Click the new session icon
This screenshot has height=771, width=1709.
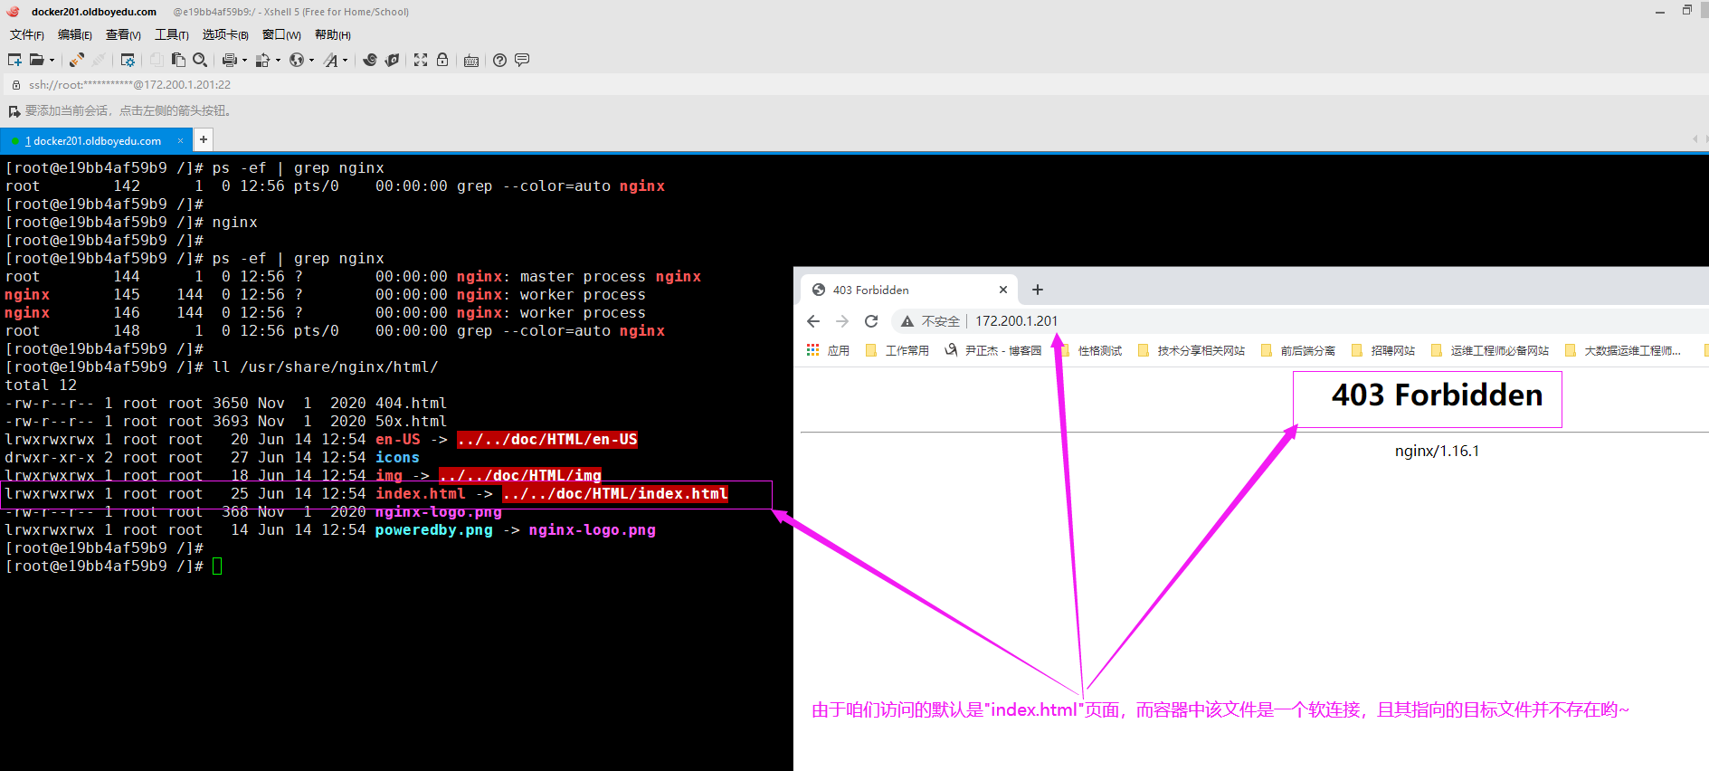tap(14, 60)
